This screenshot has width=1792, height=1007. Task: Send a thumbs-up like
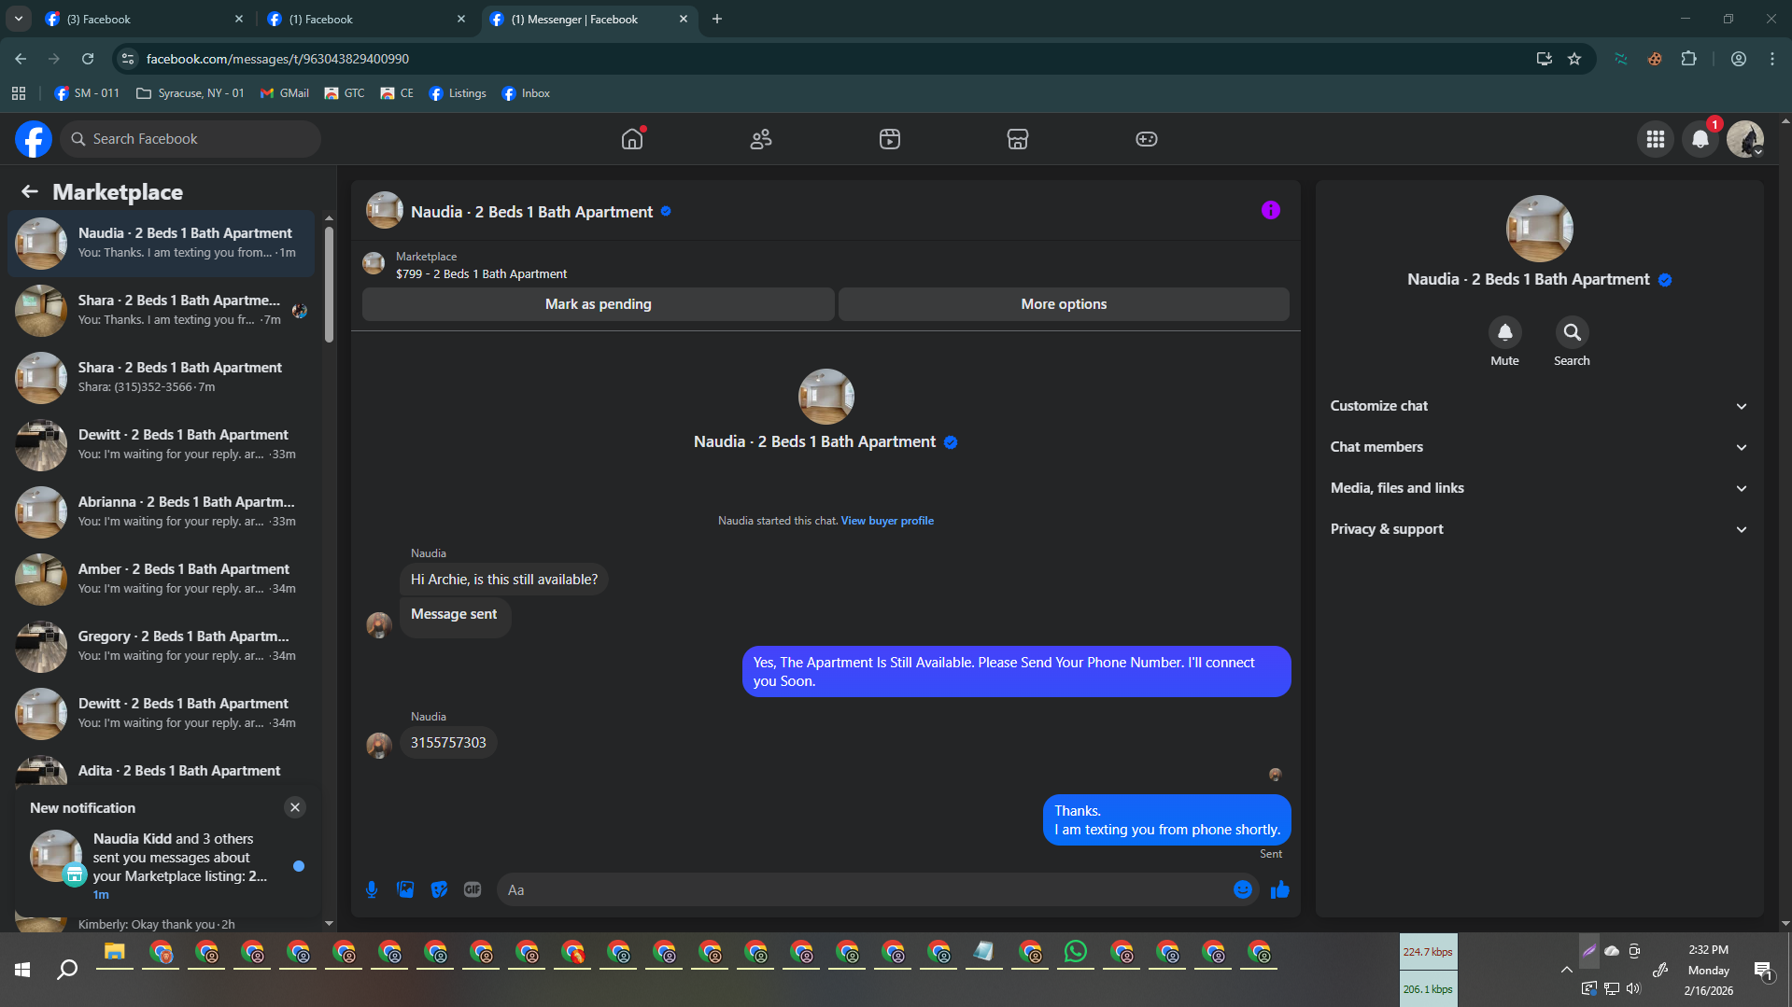click(1279, 889)
